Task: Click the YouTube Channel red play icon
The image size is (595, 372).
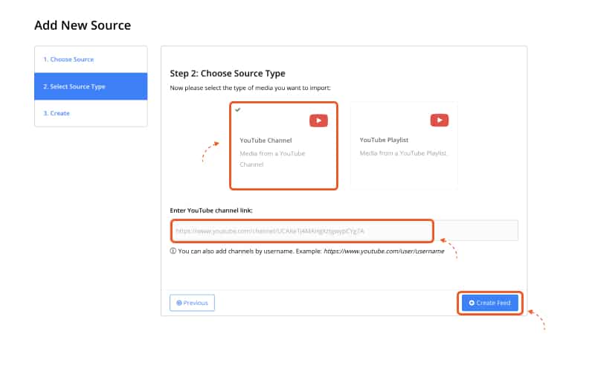Action: coord(318,121)
